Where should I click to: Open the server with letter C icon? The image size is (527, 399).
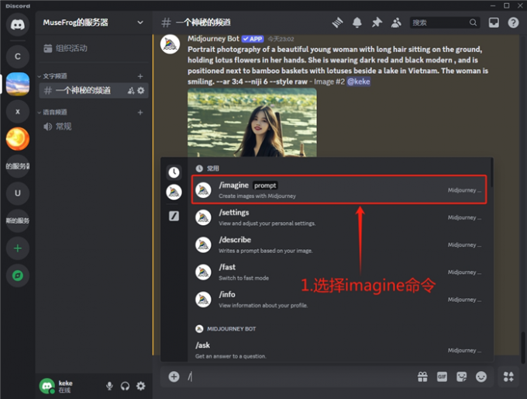pos(18,57)
